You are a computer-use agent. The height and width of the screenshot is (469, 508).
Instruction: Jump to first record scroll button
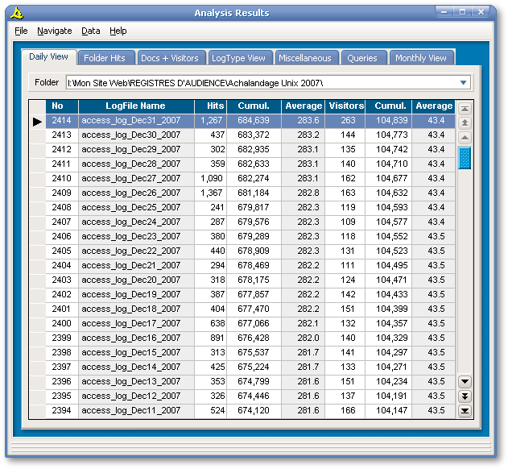tap(465, 107)
